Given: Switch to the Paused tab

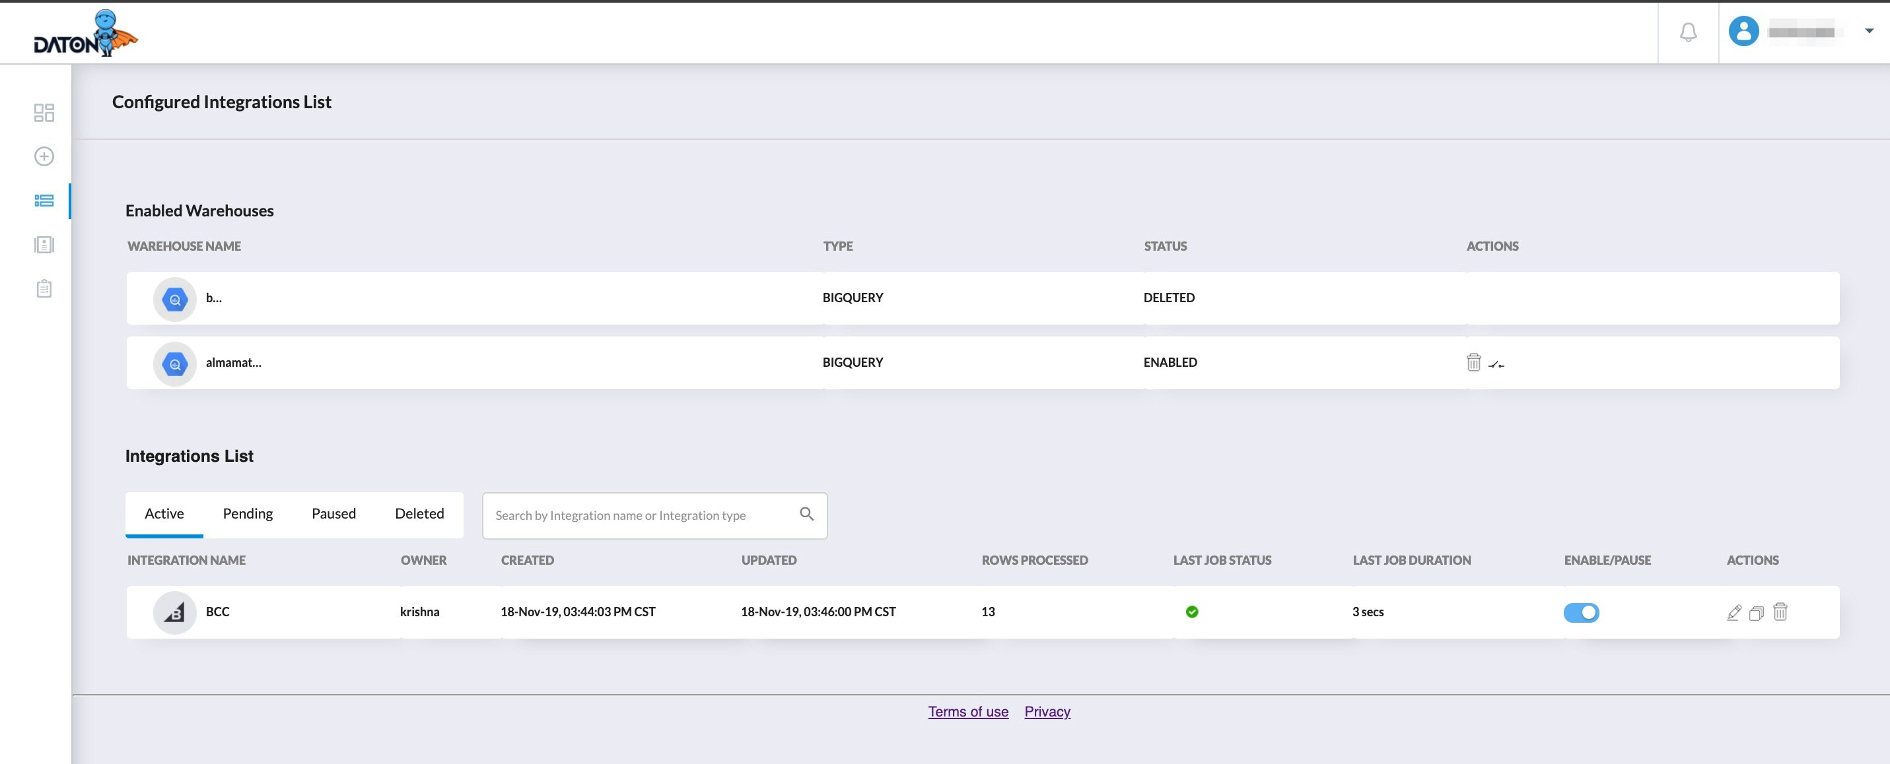Looking at the screenshot, I should (333, 514).
